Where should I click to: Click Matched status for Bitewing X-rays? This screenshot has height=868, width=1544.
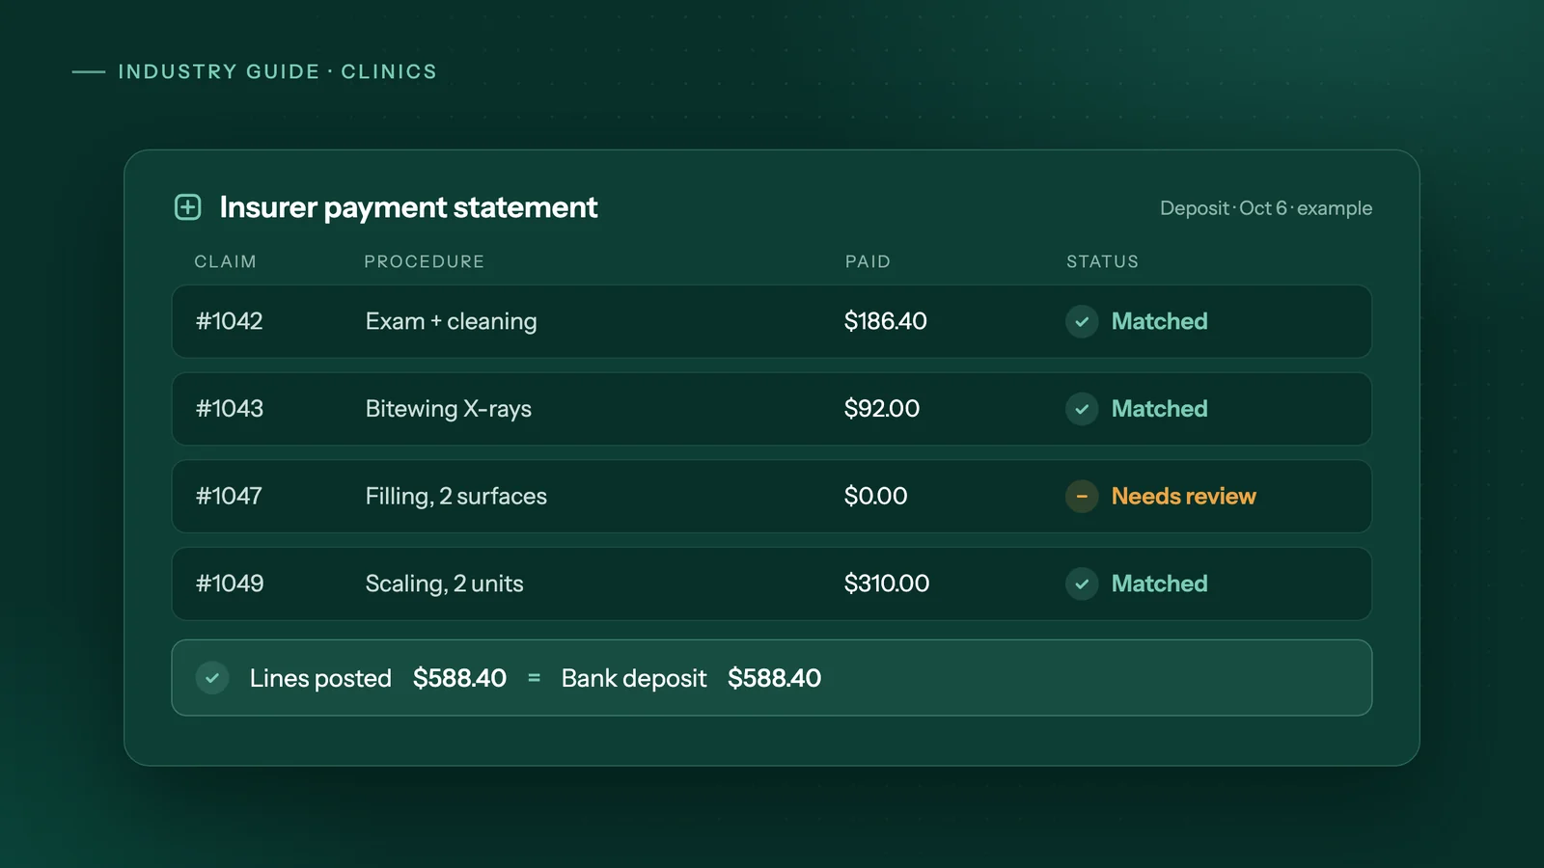(1159, 409)
